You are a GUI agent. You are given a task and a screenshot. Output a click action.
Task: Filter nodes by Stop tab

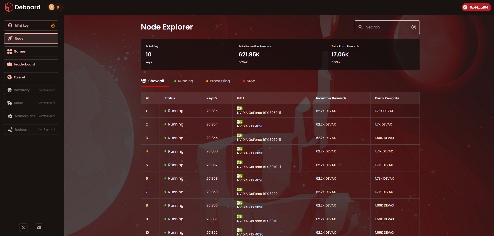tap(249, 81)
